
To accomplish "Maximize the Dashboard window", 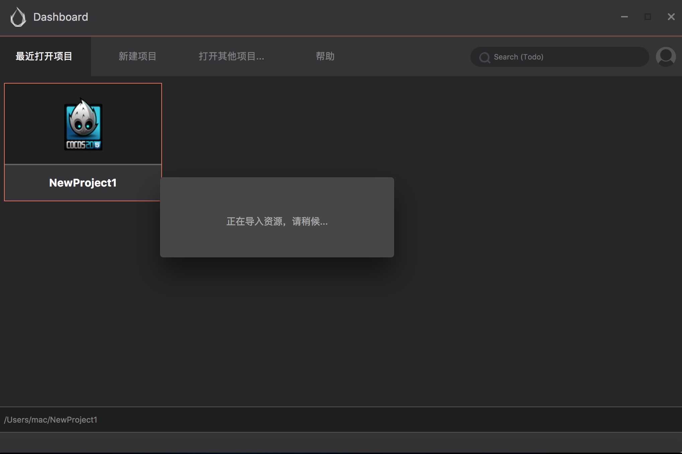I will 648,17.
